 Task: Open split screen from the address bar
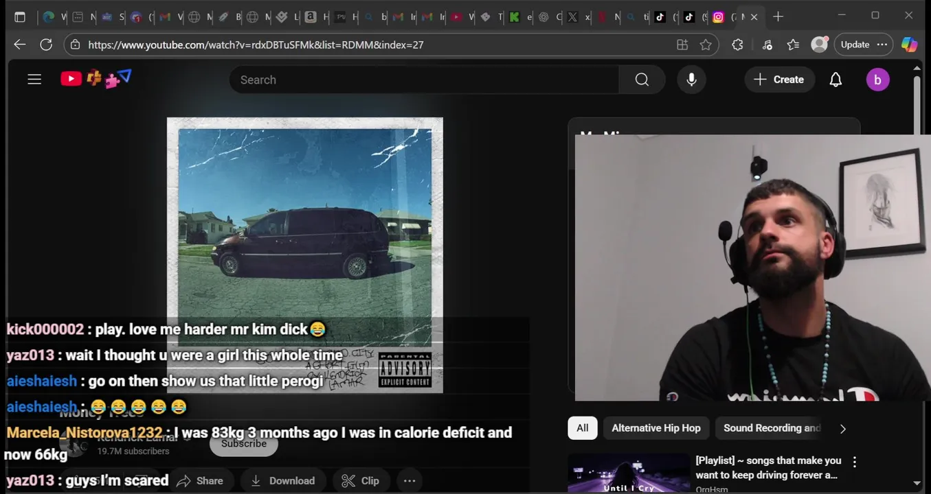(x=682, y=45)
